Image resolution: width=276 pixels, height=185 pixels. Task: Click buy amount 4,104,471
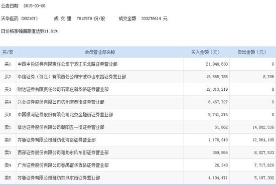pos(218,178)
